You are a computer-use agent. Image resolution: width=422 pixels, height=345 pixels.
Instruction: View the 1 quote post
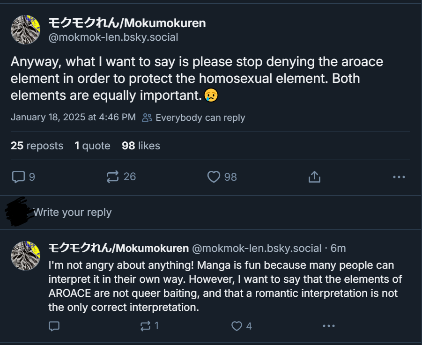pos(92,146)
